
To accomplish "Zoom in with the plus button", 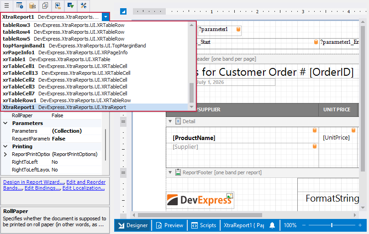I will (x=360, y=225).
